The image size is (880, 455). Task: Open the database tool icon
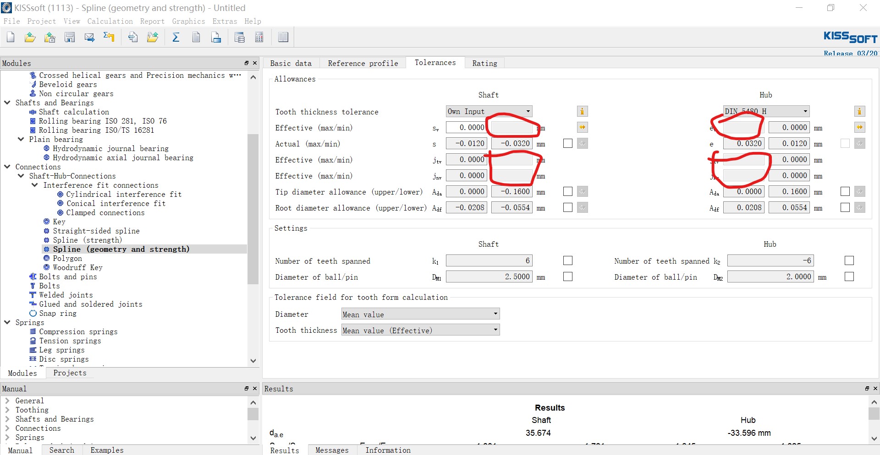(239, 37)
